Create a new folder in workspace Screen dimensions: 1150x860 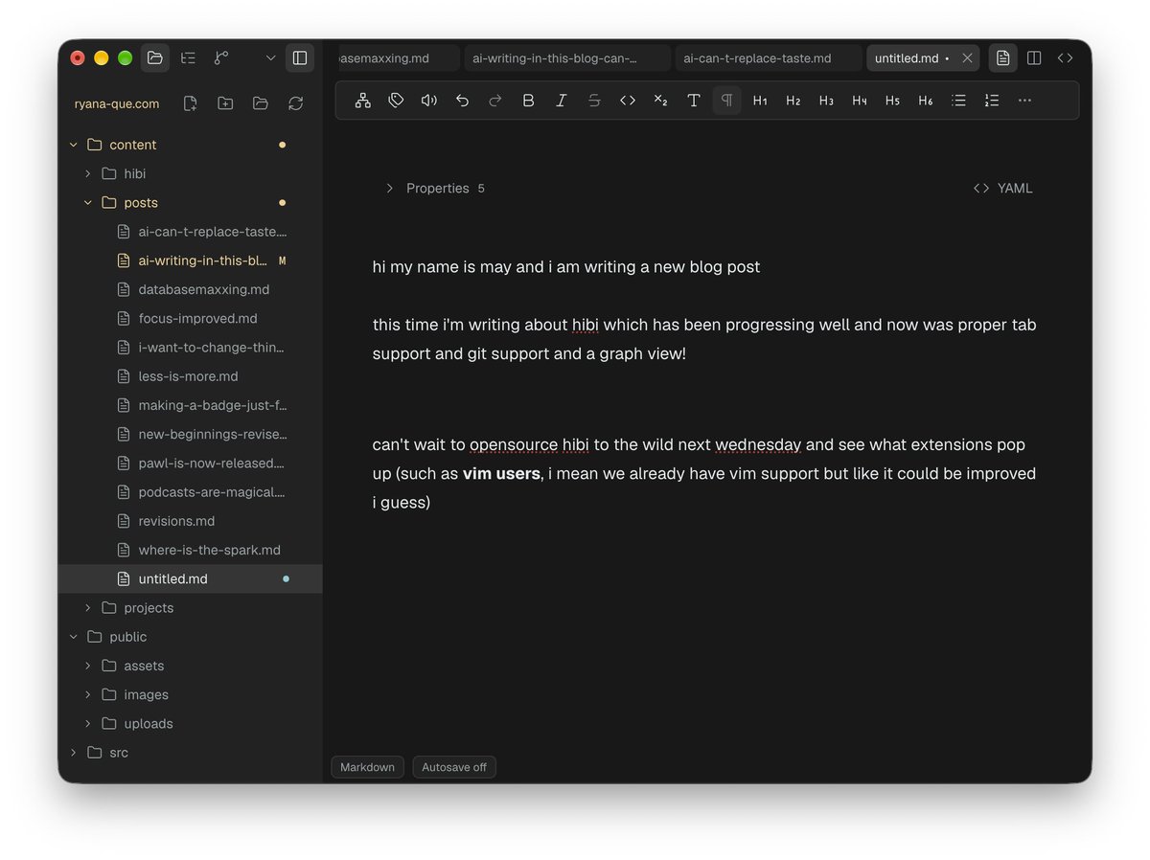click(225, 103)
